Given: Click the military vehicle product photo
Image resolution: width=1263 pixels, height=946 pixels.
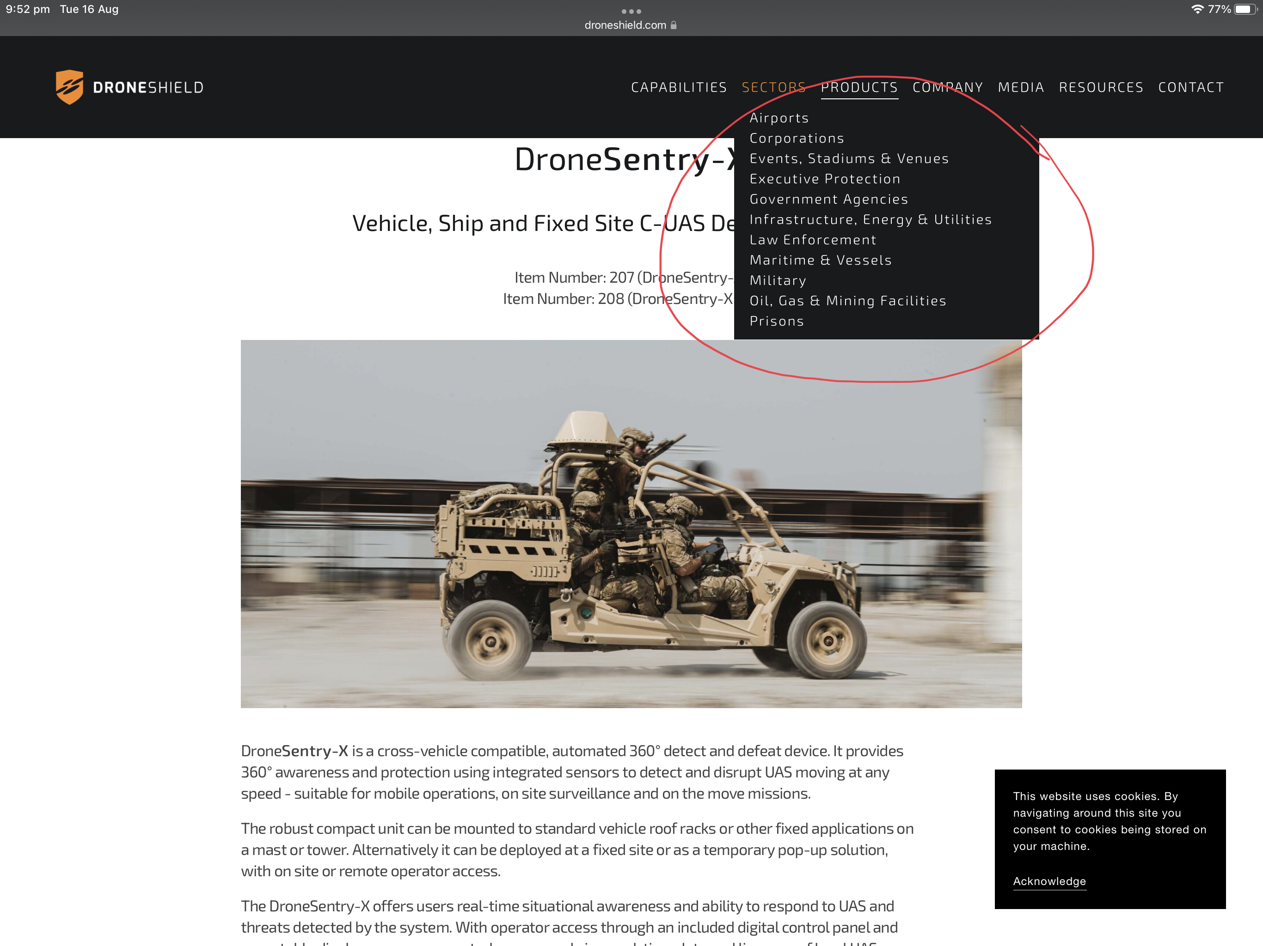Looking at the screenshot, I should click(x=631, y=524).
